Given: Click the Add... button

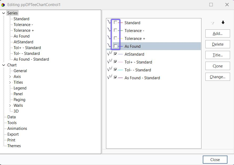Looking at the screenshot, I should [217, 33].
